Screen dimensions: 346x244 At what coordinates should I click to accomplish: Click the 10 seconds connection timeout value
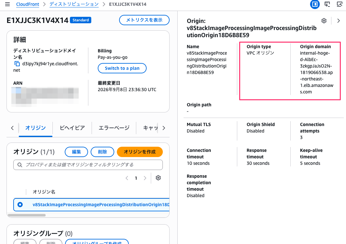click(x=198, y=163)
